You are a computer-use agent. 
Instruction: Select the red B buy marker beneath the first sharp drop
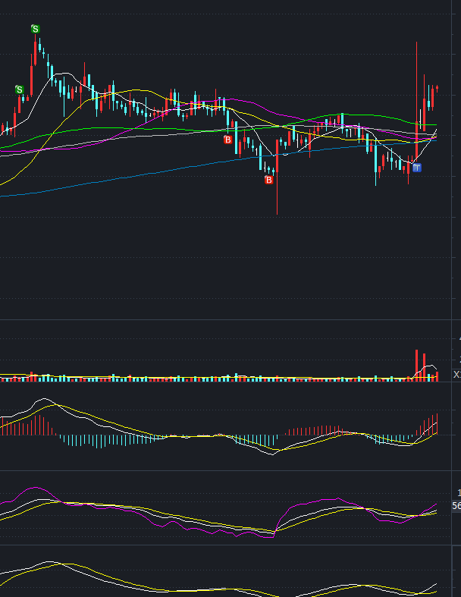click(x=227, y=140)
